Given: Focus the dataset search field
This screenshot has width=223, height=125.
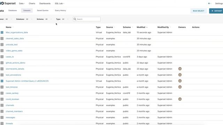Looking at the screenshot, I should (87, 19).
